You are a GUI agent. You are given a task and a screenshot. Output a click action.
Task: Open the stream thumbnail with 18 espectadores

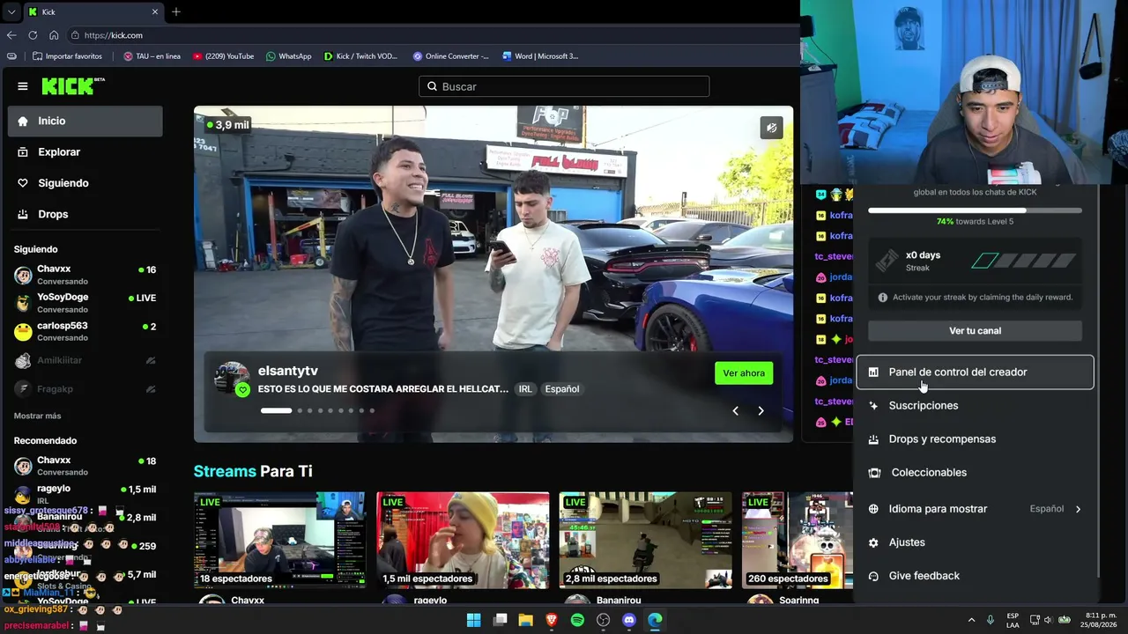coord(279,540)
